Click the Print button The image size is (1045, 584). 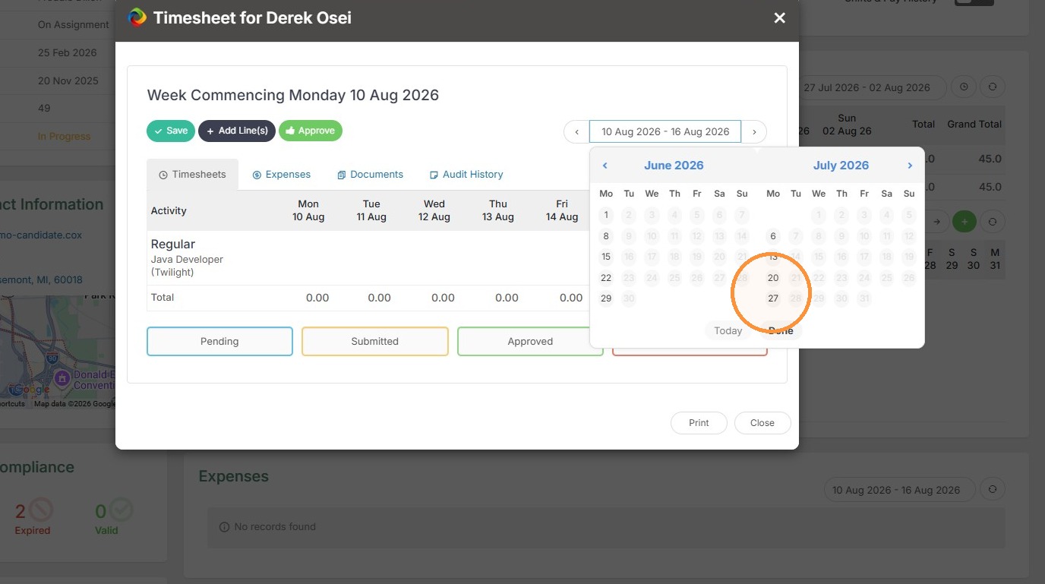(699, 423)
